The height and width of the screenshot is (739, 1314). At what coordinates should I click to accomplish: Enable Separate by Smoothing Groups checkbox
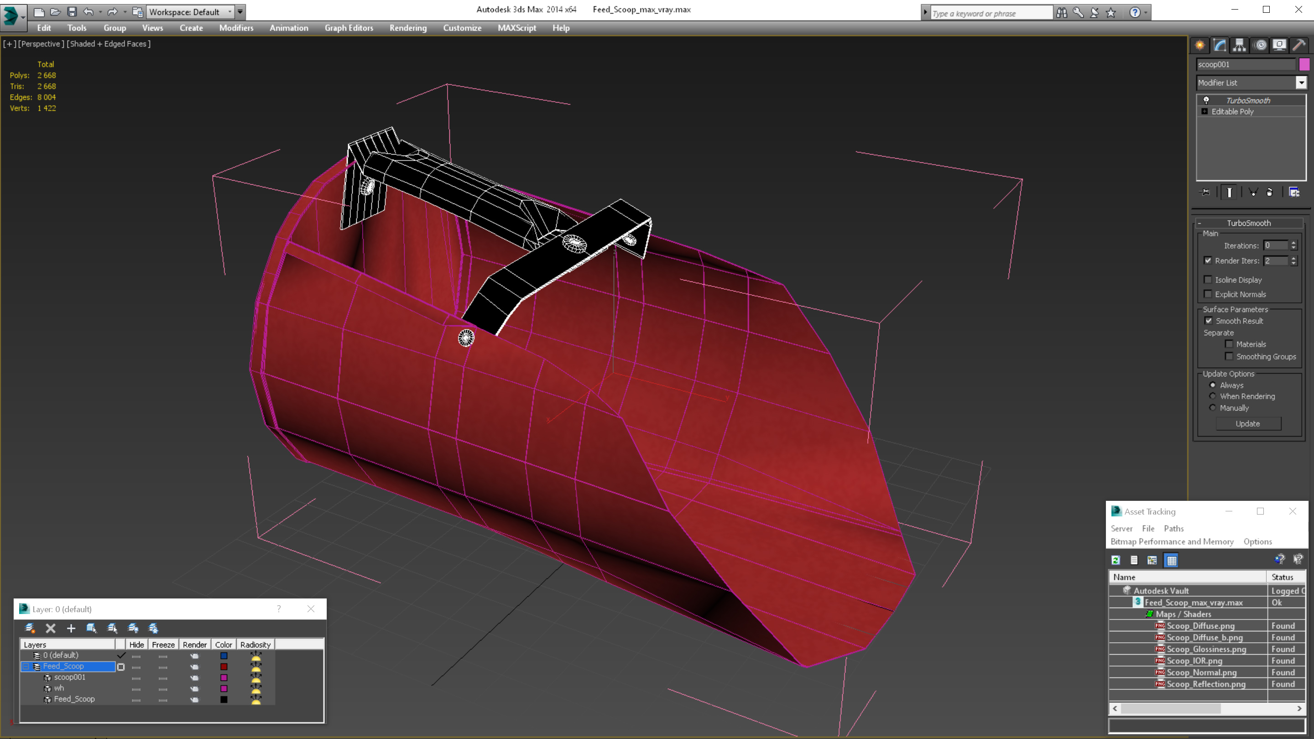(1229, 356)
